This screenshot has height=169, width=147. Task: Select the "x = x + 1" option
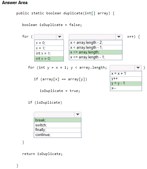coord(126,74)
